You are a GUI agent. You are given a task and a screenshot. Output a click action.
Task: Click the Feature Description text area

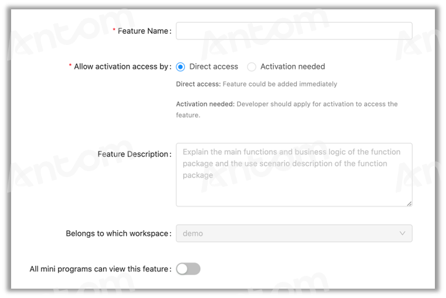point(294,175)
